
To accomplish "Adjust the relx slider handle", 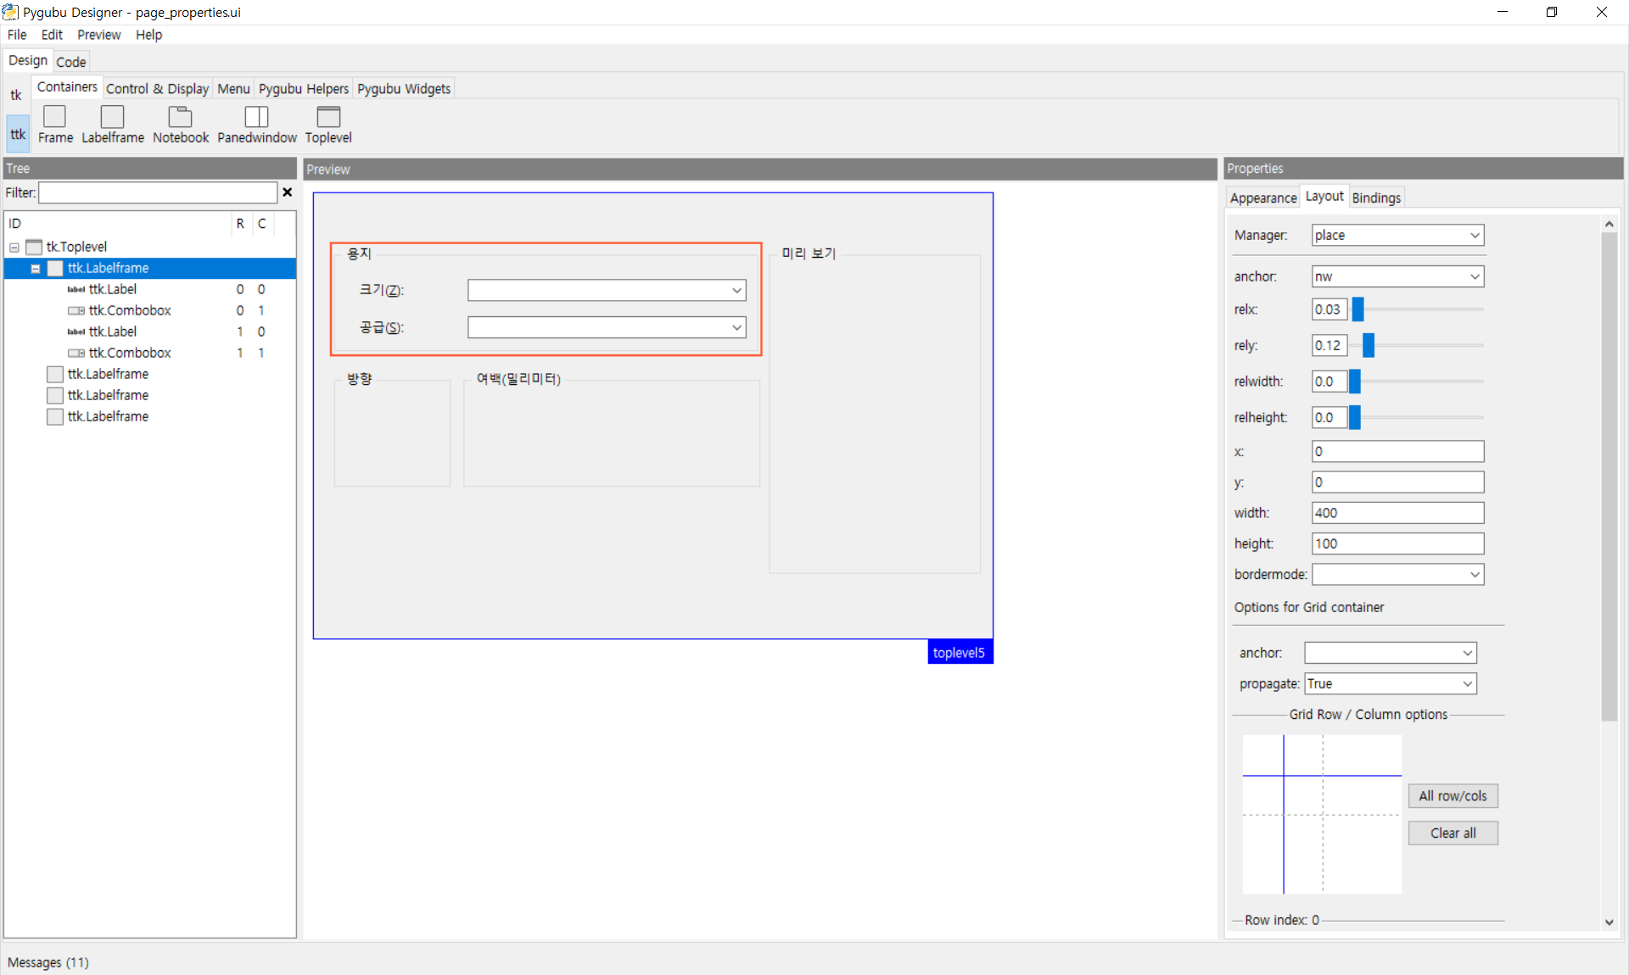I will 1357,309.
